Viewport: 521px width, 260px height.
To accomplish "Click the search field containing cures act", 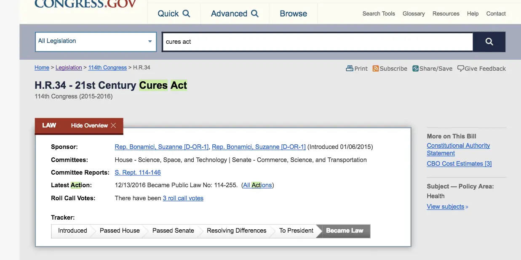I will pyautogui.click(x=317, y=42).
